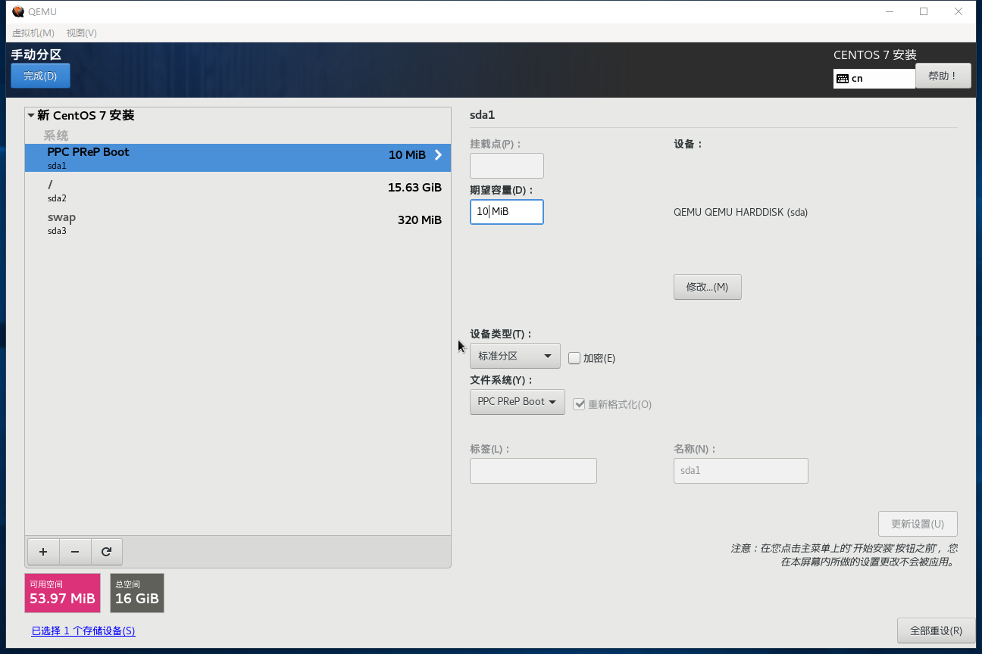Open the 设备类型 标准分区 dropdown
The height and width of the screenshot is (654, 982).
click(515, 356)
